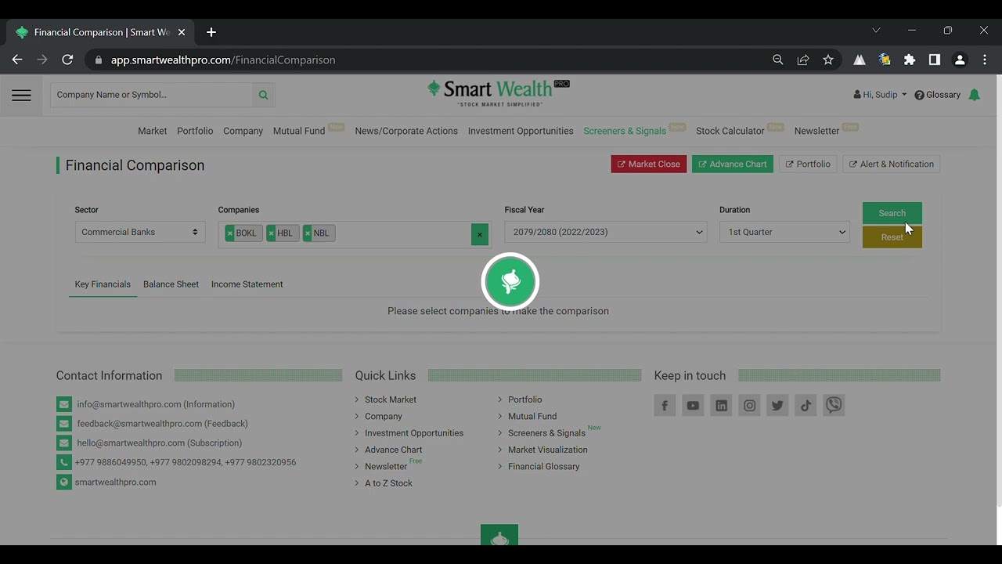Screen dimensions: 1002x564
Task: Open Alert & Notification button
Action: coord(892,164)
